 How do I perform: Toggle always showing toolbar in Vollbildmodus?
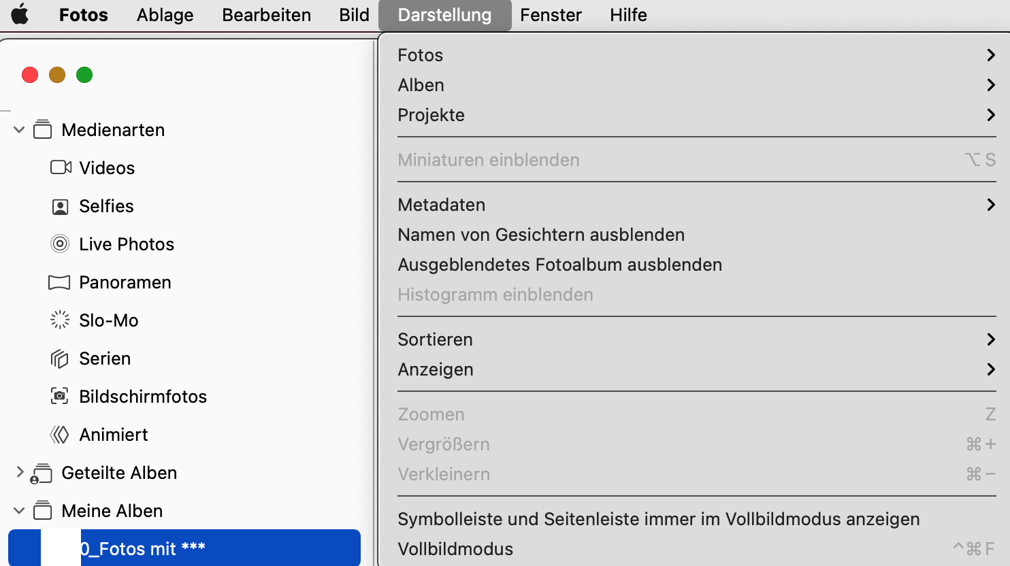(658, 519)
